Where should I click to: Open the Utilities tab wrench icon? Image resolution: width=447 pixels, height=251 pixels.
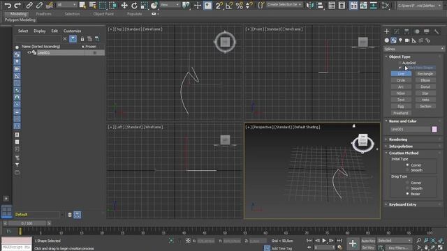[x=437, y=31]
